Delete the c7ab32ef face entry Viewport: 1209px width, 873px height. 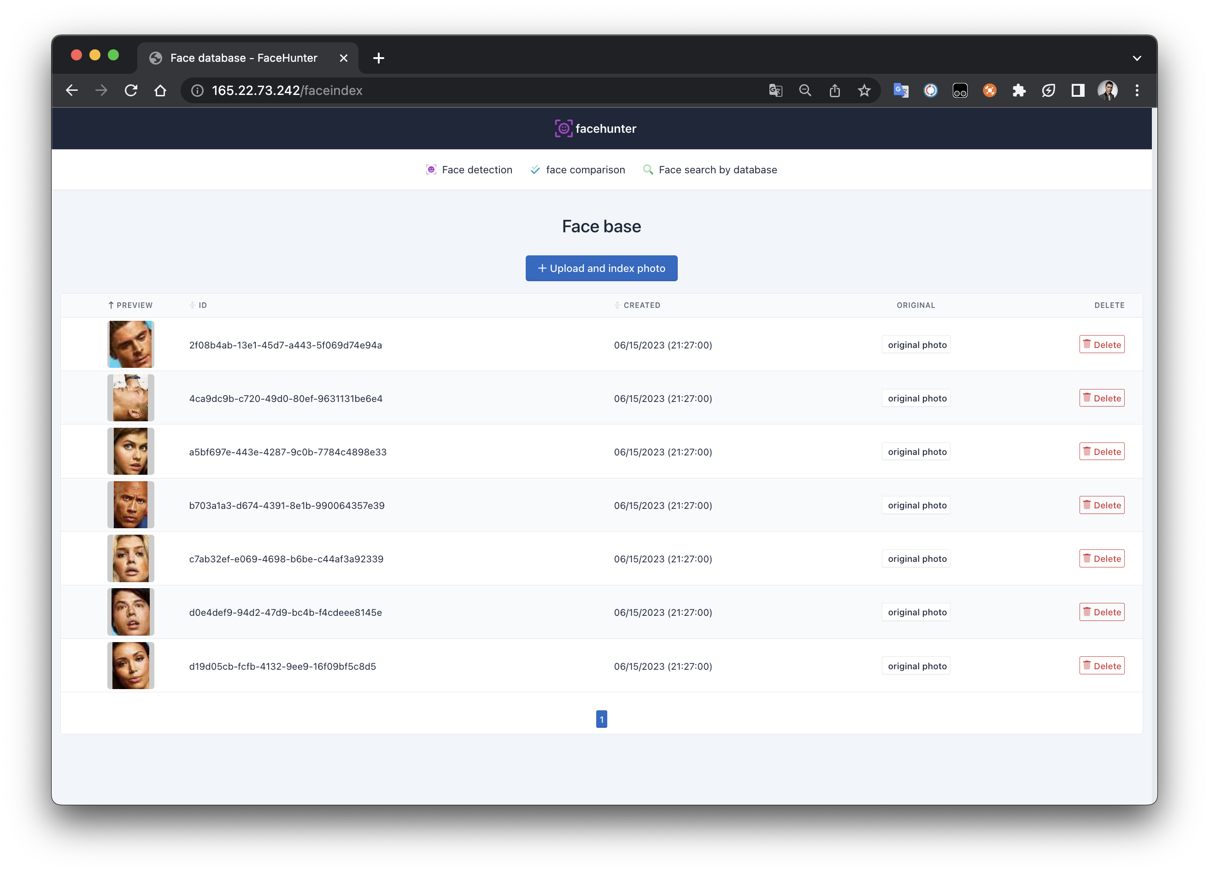point(1102,558)
